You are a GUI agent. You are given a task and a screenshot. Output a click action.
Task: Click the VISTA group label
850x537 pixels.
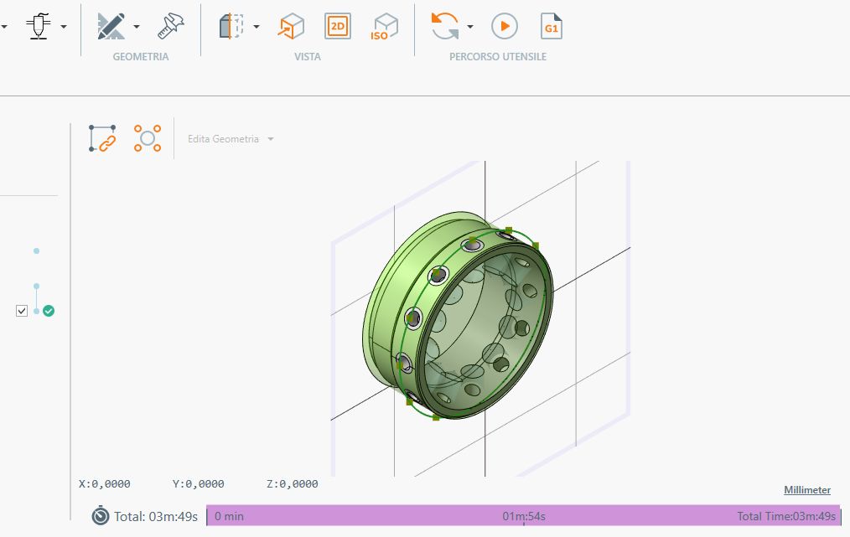[308, 57]
